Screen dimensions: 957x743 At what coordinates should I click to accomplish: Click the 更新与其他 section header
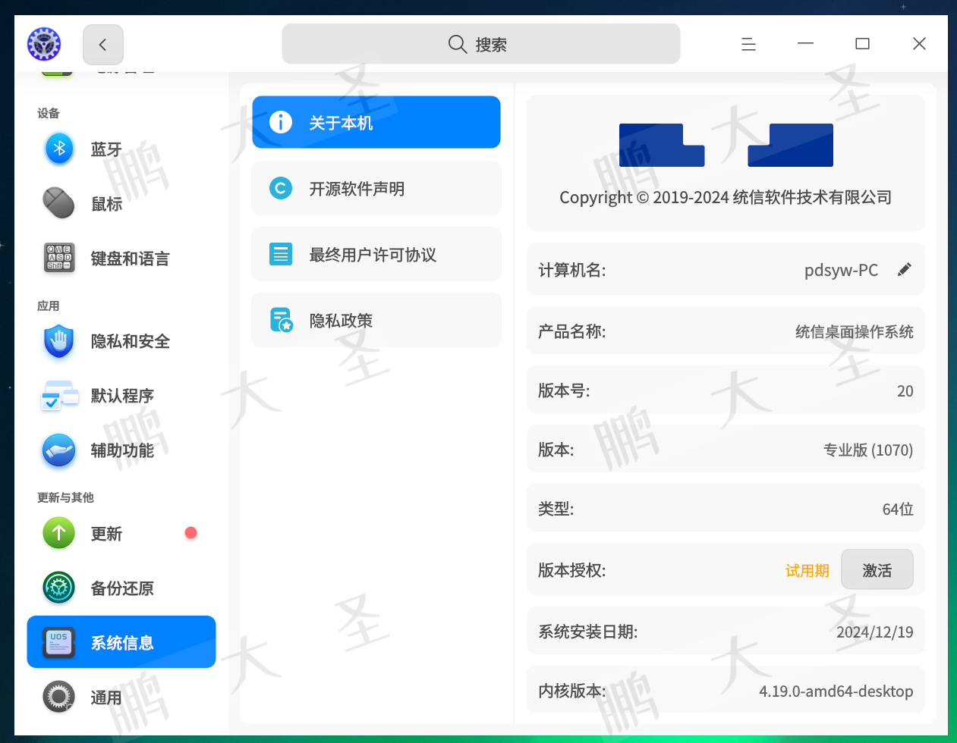pos(65,497)
